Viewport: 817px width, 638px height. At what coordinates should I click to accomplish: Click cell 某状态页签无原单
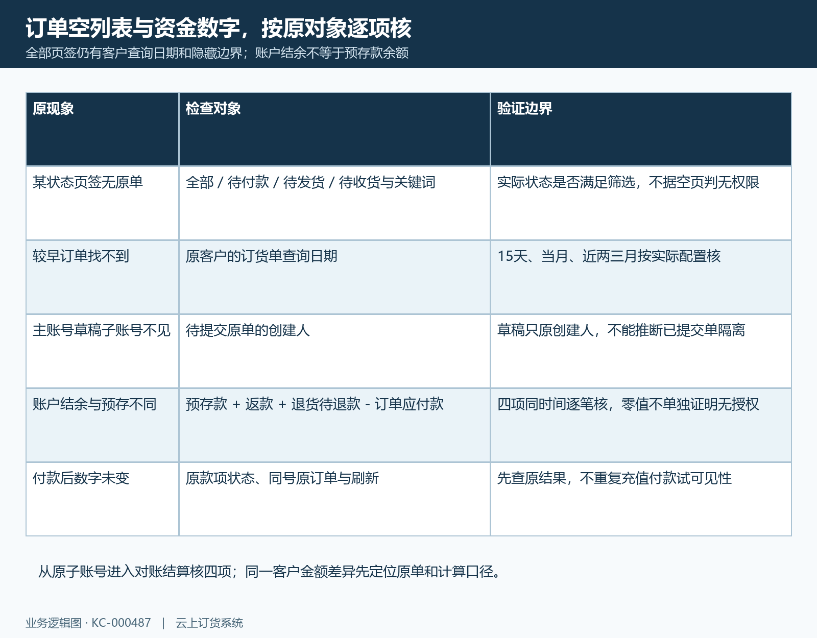pos(102,203)
